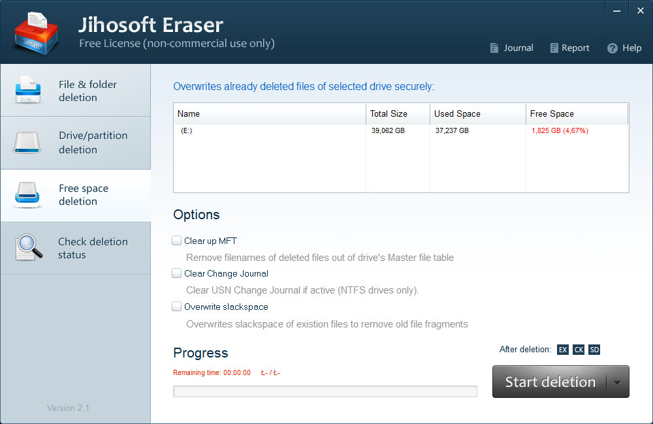This screenshot has width=653, height=424.
Task: Enable the Clear up MFT checkbox
Action: click(x=176, y=241)
